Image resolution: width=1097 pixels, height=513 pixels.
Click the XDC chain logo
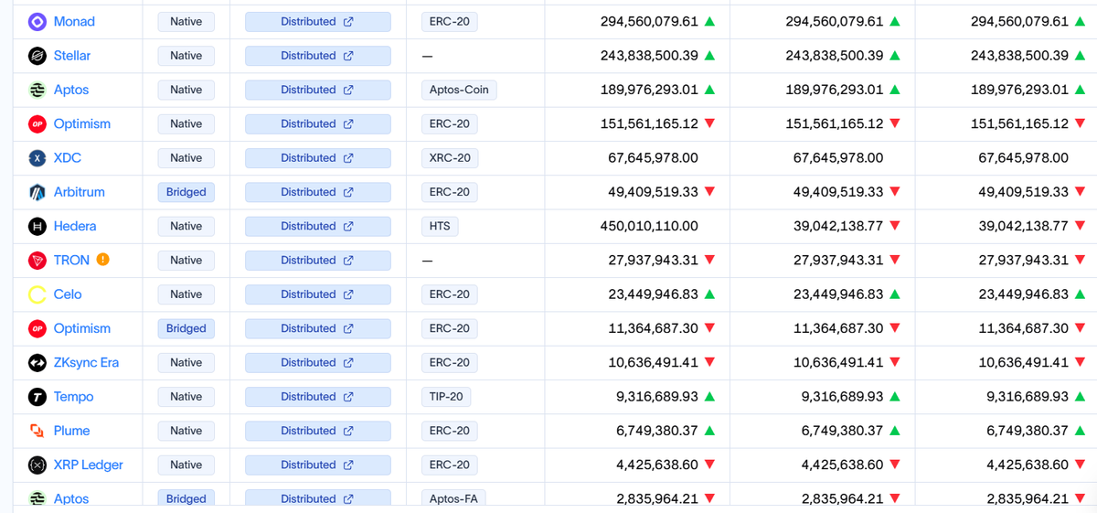pyautogui.click(x=37, y=158)
